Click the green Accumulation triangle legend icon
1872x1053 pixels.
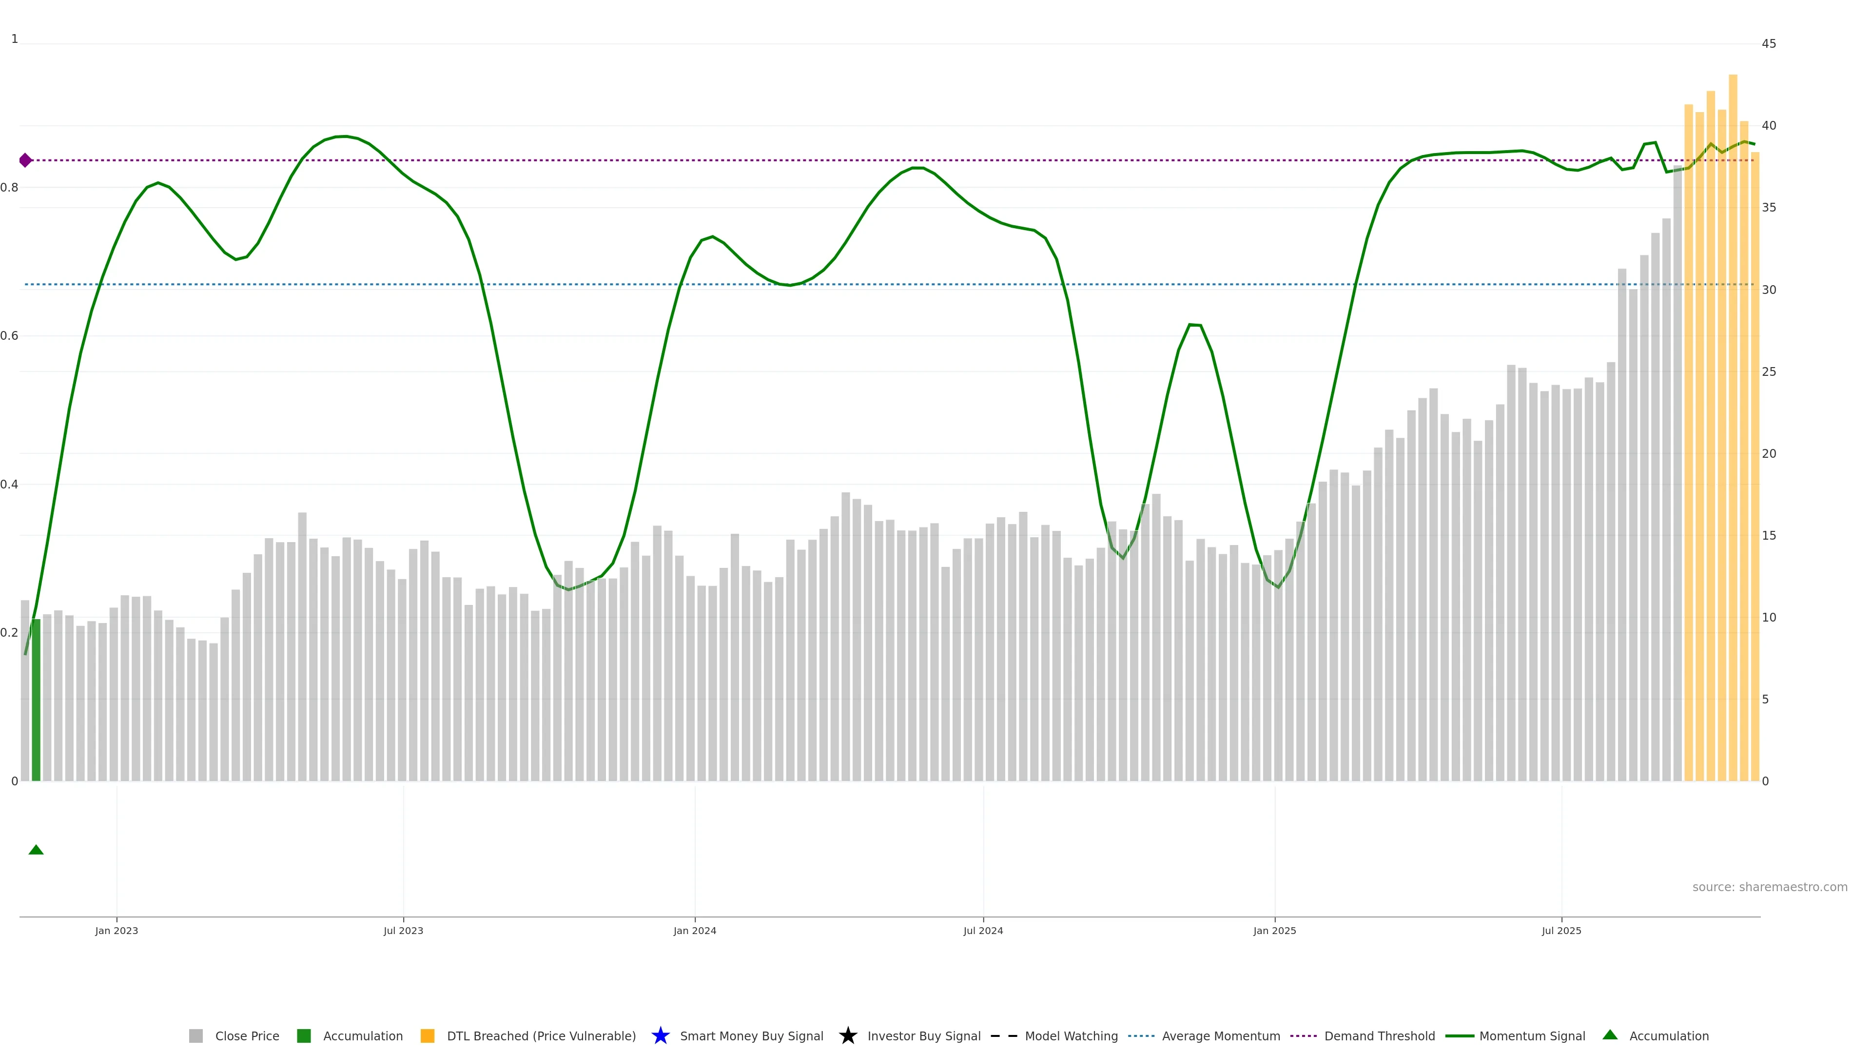click(1610, 1035)
